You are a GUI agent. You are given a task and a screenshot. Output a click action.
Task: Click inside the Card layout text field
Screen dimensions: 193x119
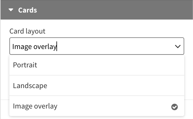[x=97, y=46]
